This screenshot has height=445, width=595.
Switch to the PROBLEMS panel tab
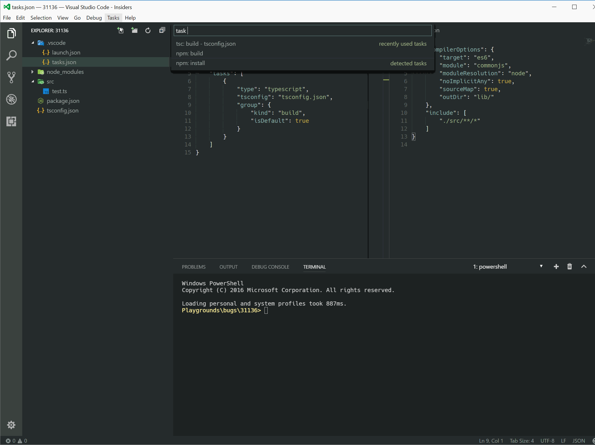click(194, 267)
